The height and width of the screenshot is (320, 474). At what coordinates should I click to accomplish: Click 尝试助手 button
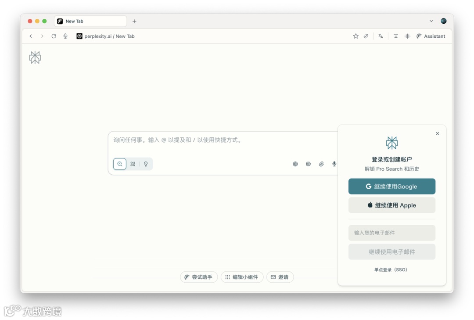pyautogui.click(x=199, y=277)
